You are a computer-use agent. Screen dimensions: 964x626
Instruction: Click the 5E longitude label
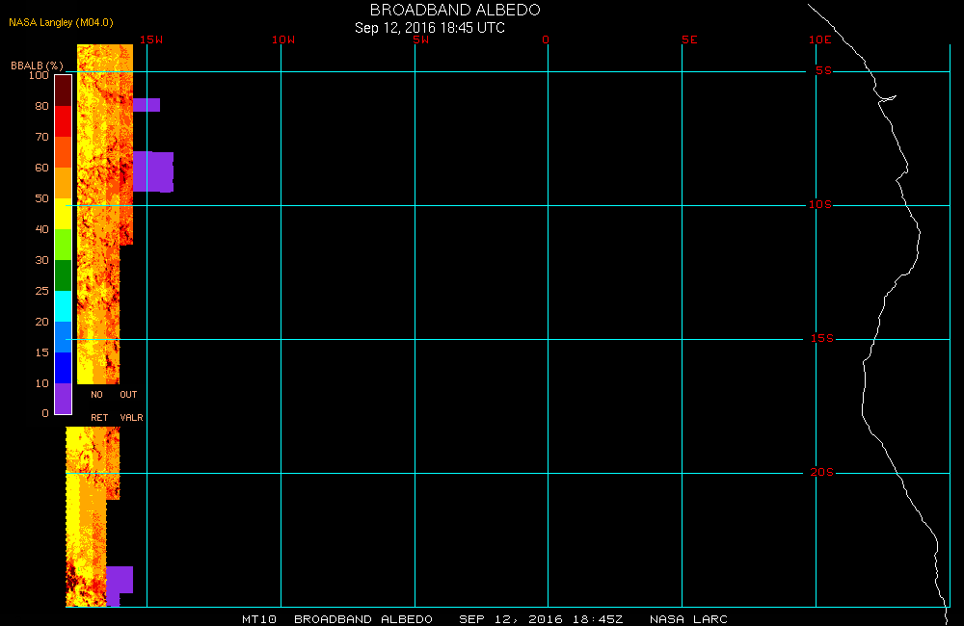tap(689, 39)
